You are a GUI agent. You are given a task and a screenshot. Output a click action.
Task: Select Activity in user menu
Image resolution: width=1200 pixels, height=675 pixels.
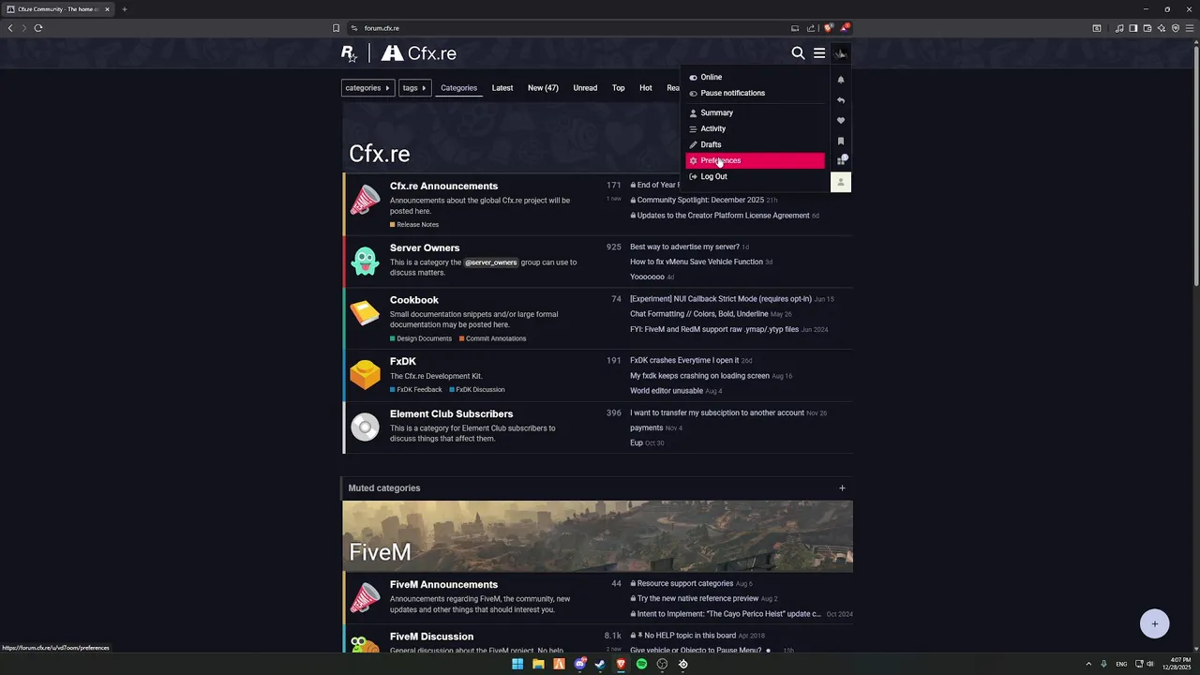tap(756, 128)
